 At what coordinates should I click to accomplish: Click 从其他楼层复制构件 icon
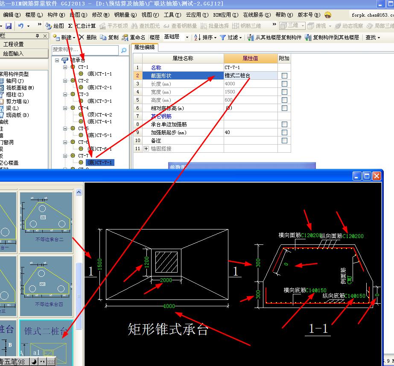[250, 38]
